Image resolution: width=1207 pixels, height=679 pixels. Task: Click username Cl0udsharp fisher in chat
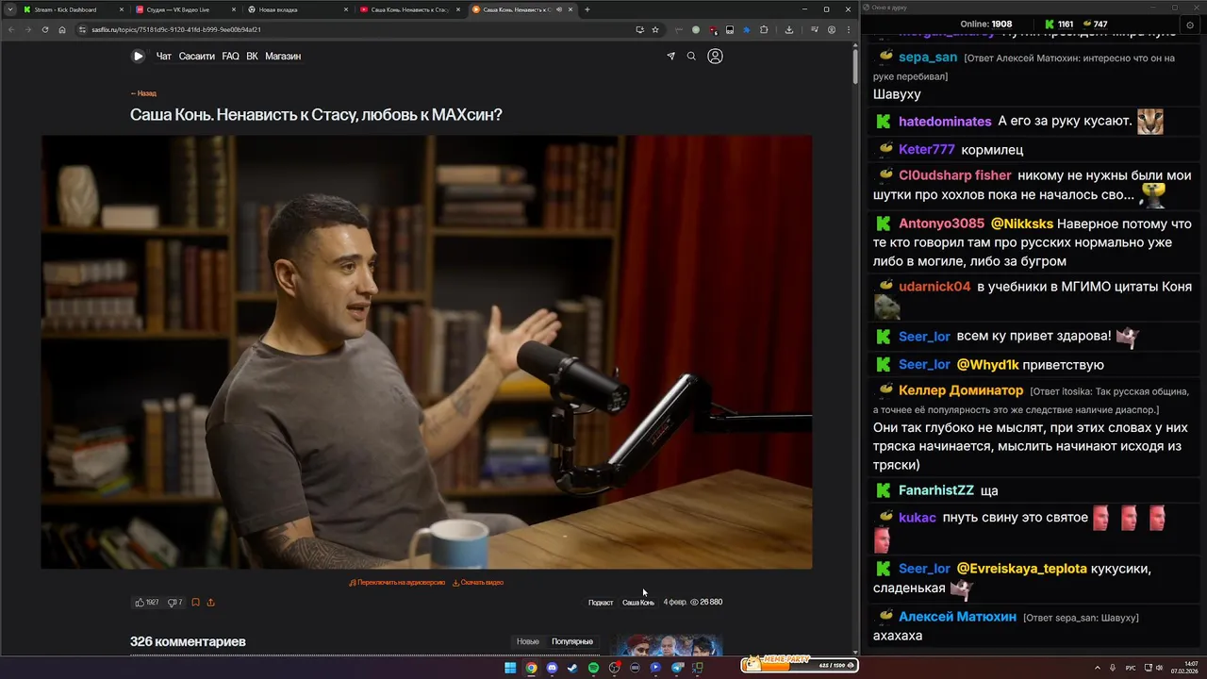click(955, 175)
